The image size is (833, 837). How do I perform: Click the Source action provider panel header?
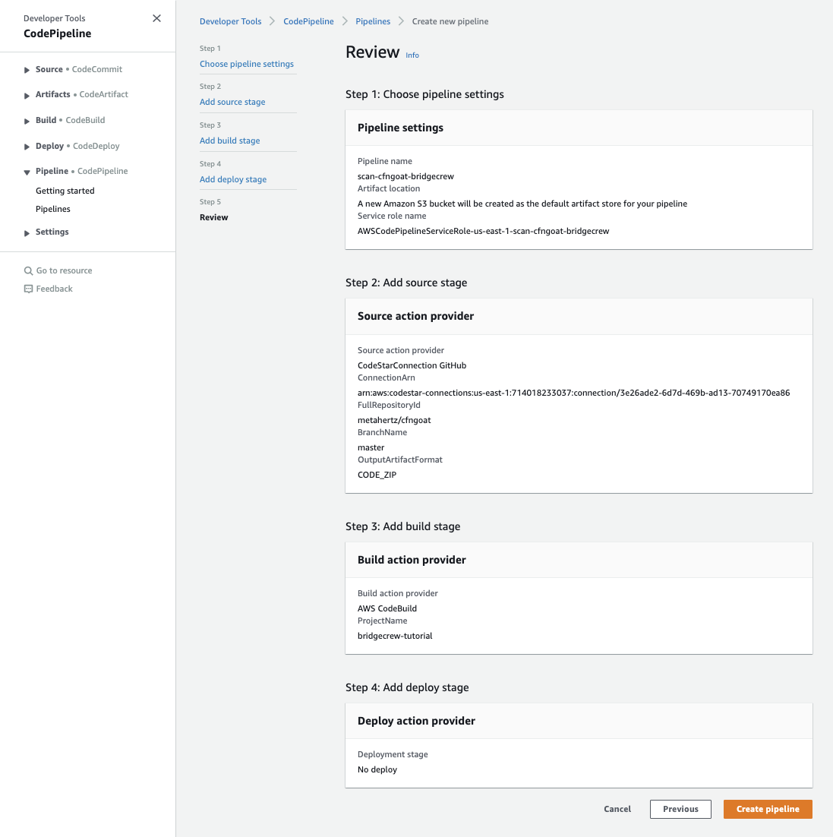coord(579,316)
